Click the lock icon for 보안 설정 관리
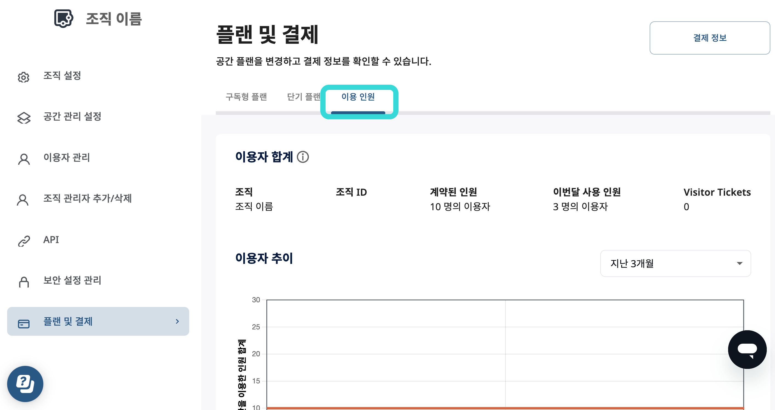The image size is (775, 410). click(24, 282)
